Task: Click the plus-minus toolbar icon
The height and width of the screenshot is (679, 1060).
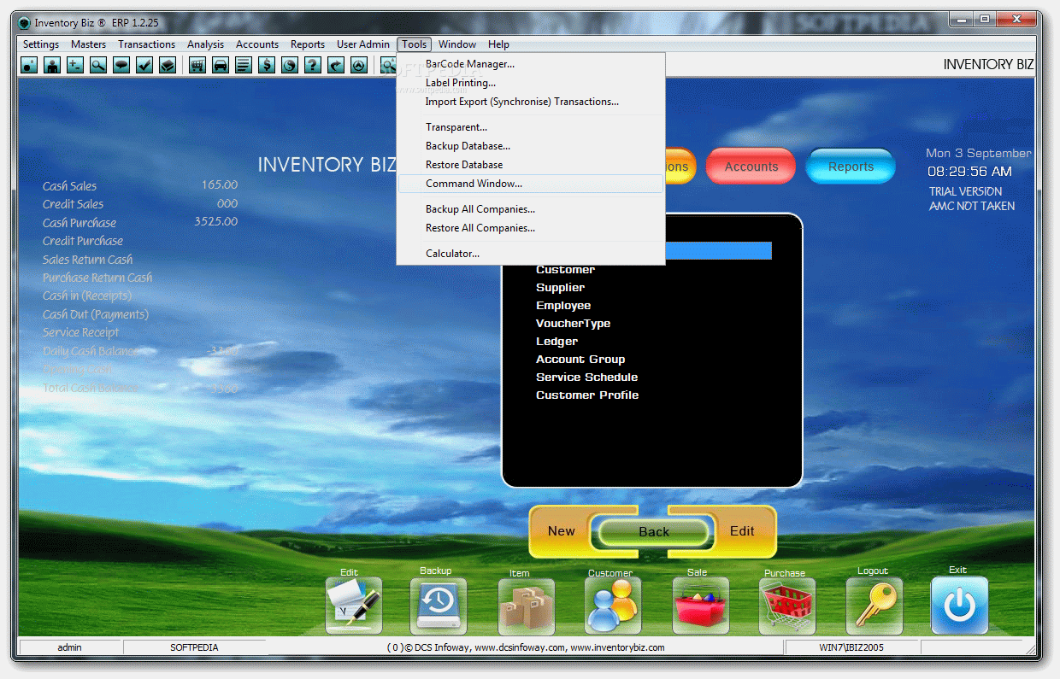Action: pyautogui.click(x=75, y=64)
